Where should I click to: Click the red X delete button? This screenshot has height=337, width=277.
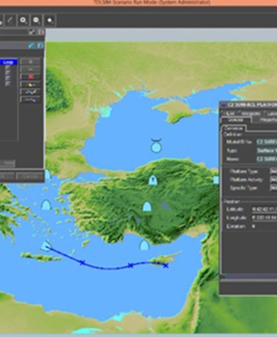click(31, 76)
